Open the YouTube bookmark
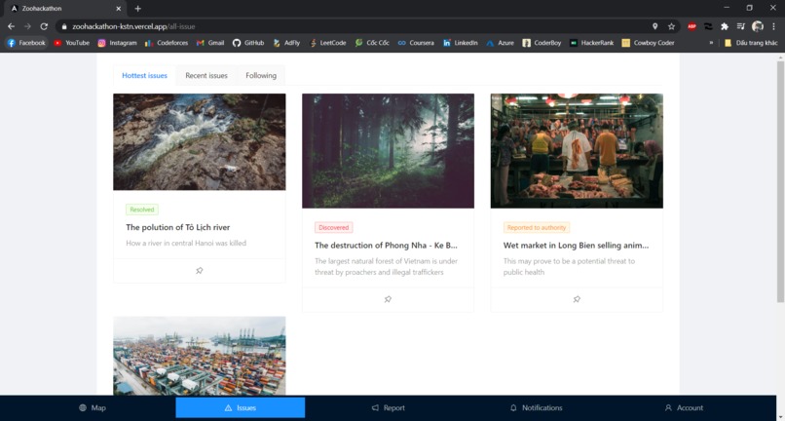Viewport: 785px width, 421px height. coord(72,43)
